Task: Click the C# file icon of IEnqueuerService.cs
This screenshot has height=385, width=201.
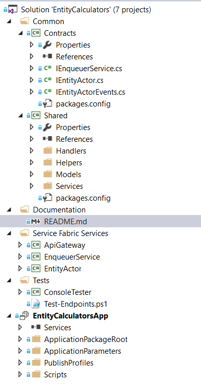Action: pyautogui.click(x=48, y=68)
